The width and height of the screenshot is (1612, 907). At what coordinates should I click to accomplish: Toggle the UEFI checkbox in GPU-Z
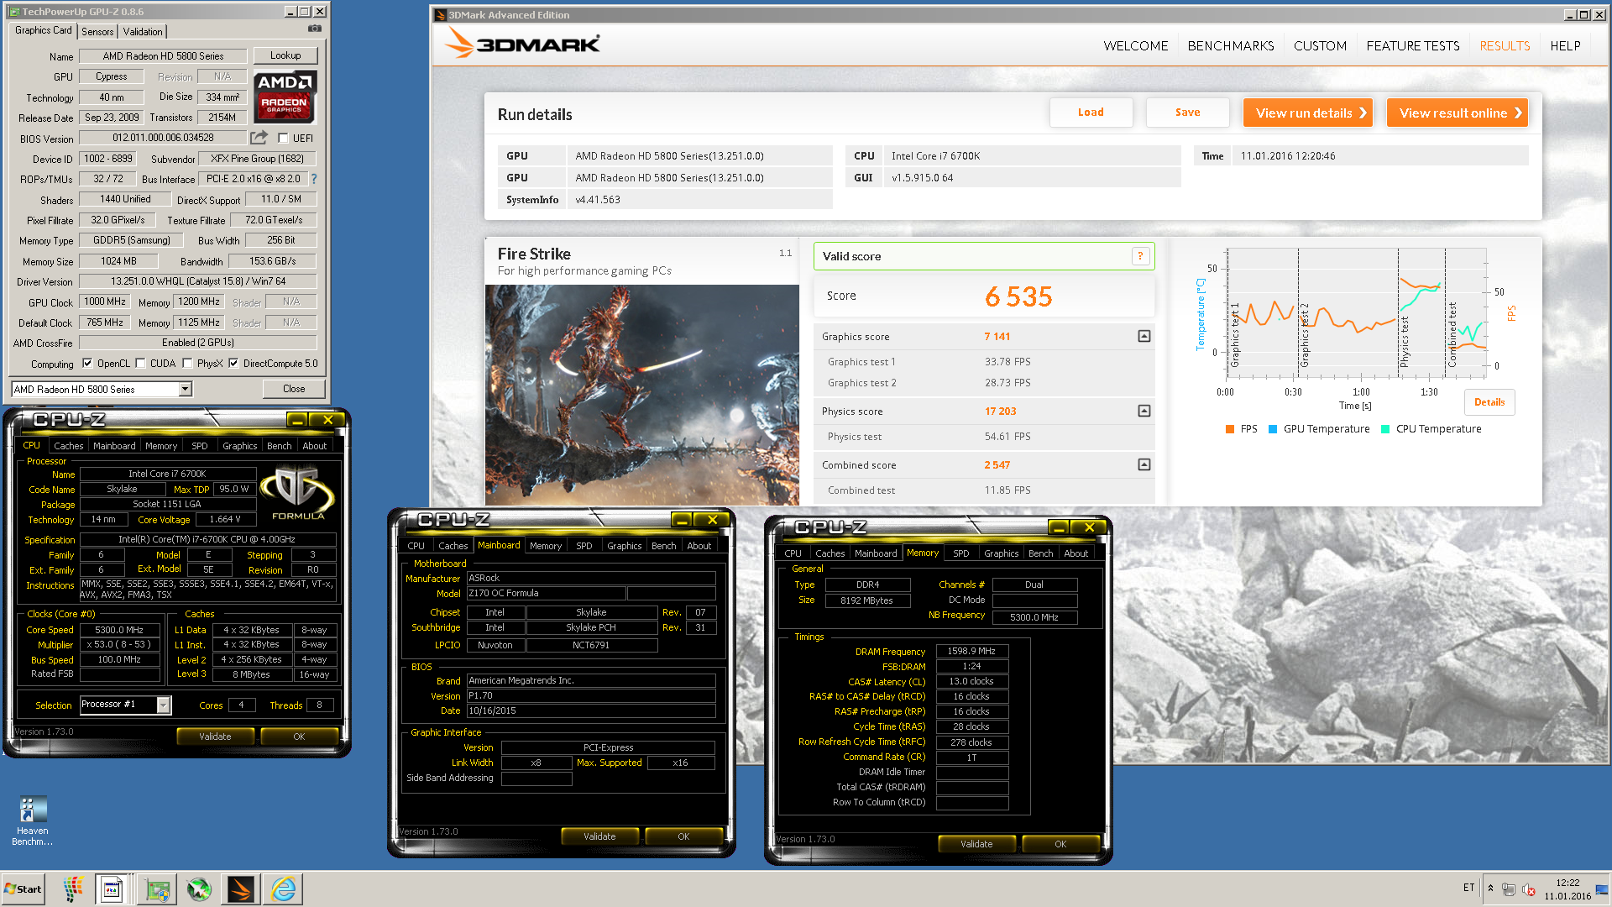[x=283, y=139]
